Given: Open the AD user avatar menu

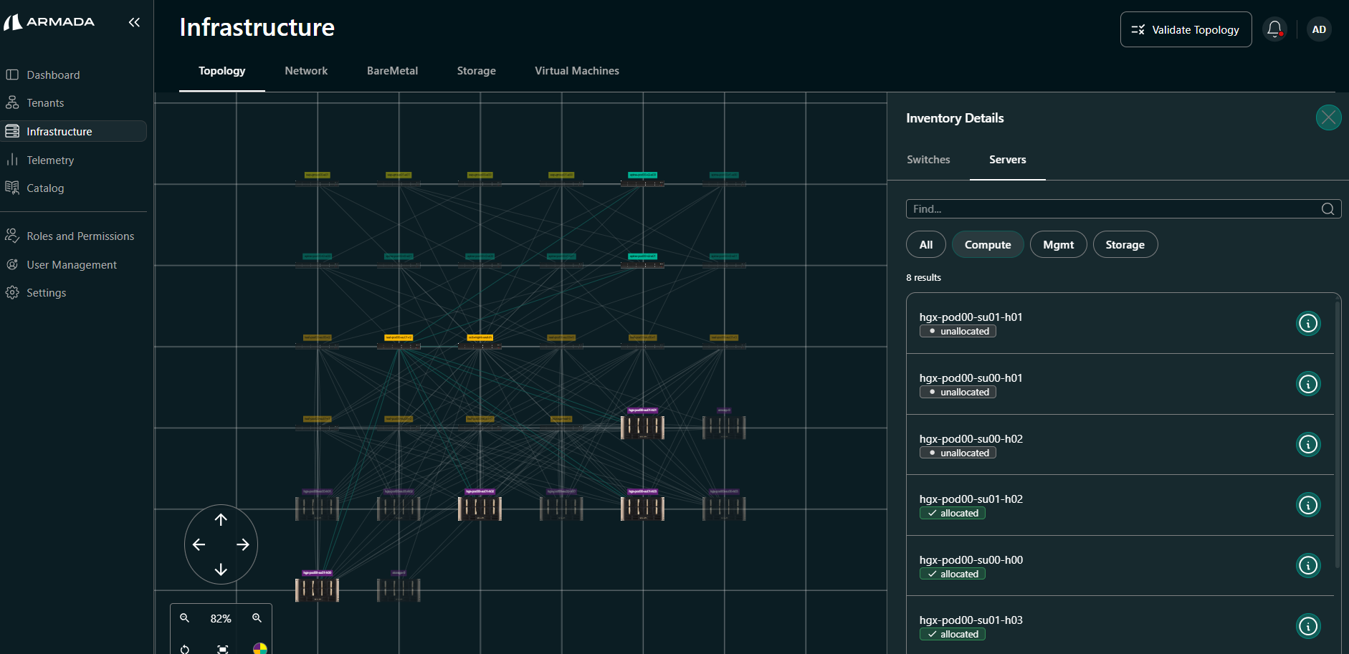Looking at the screenshot, I should click(x=1318, y=29).
